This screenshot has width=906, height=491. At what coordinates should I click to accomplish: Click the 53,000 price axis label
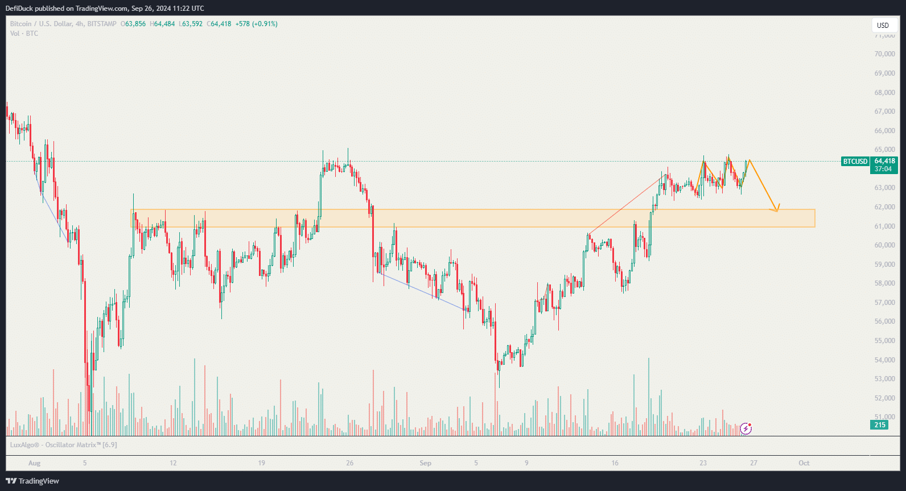pos(885,379)
